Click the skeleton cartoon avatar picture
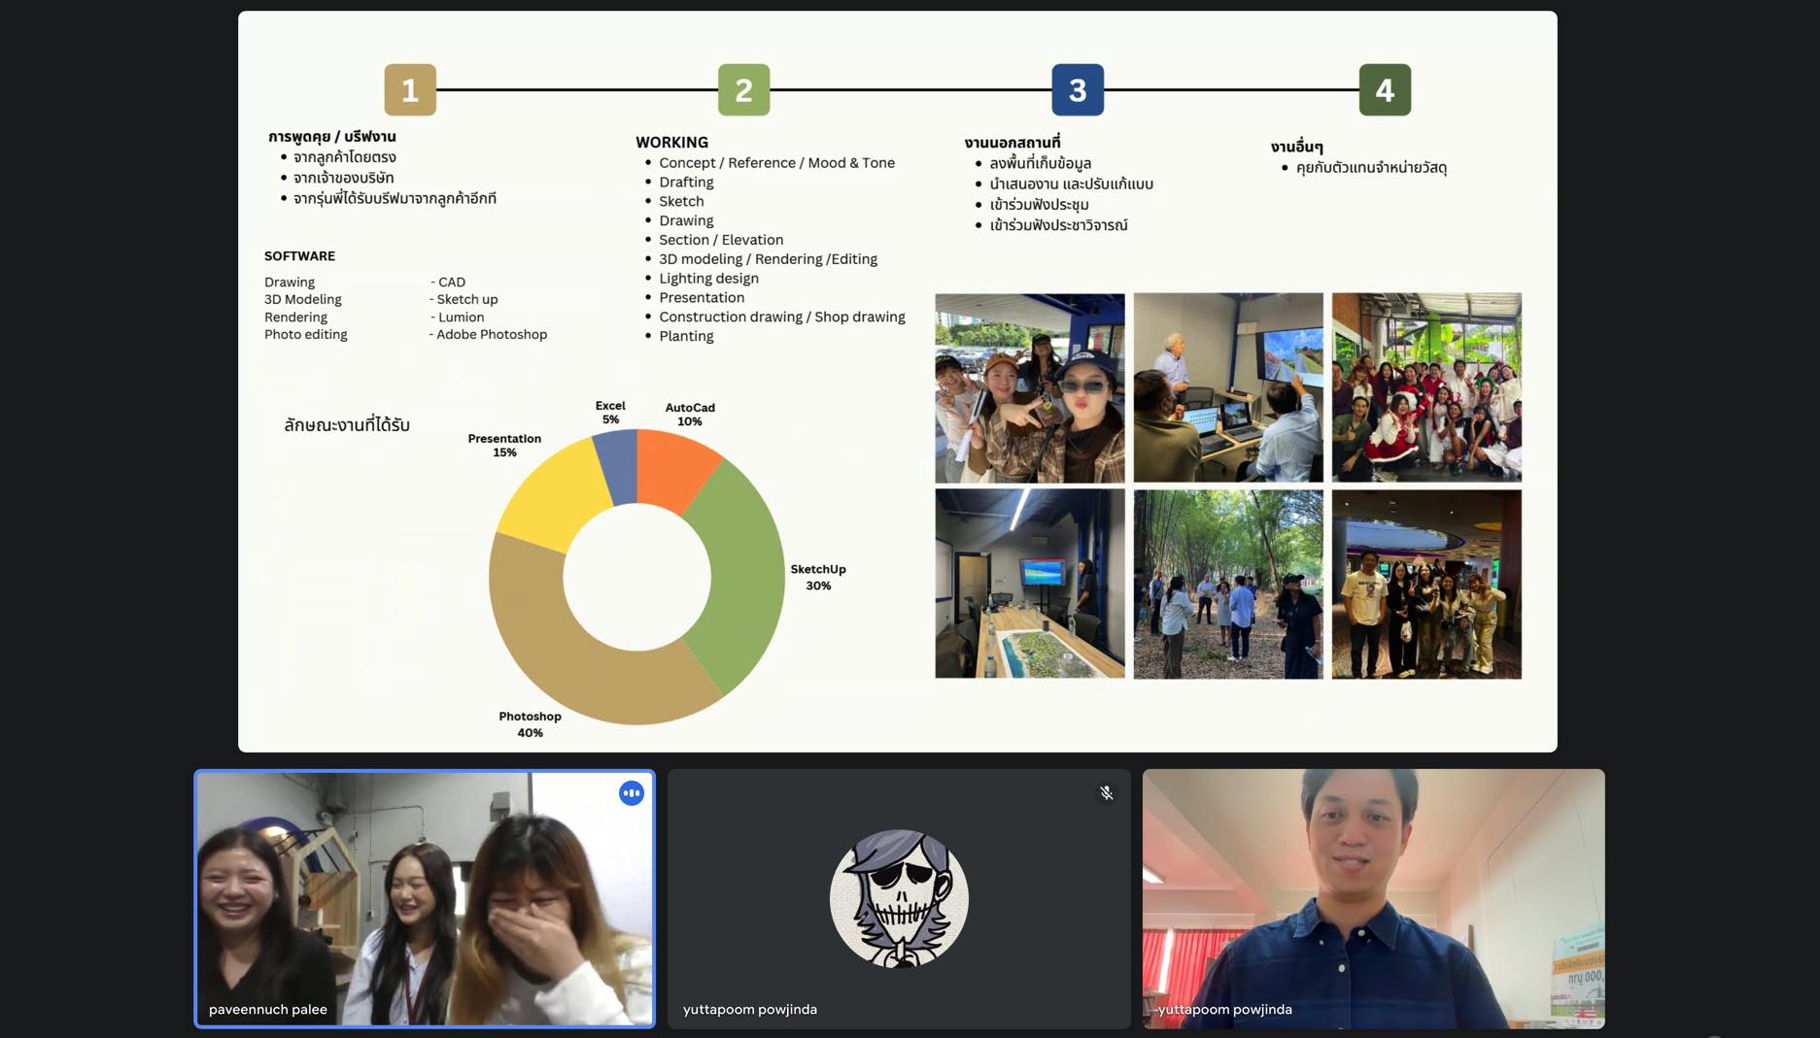Image resolution: width=1820 pixels, height=1038 pixels. 899,898
